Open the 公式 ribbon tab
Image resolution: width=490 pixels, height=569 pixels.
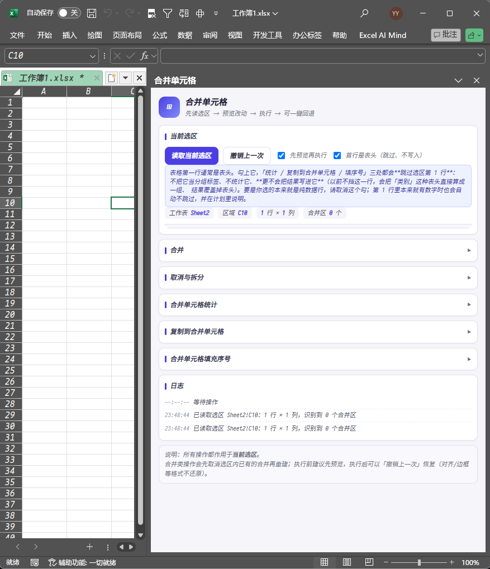point(160,35)
